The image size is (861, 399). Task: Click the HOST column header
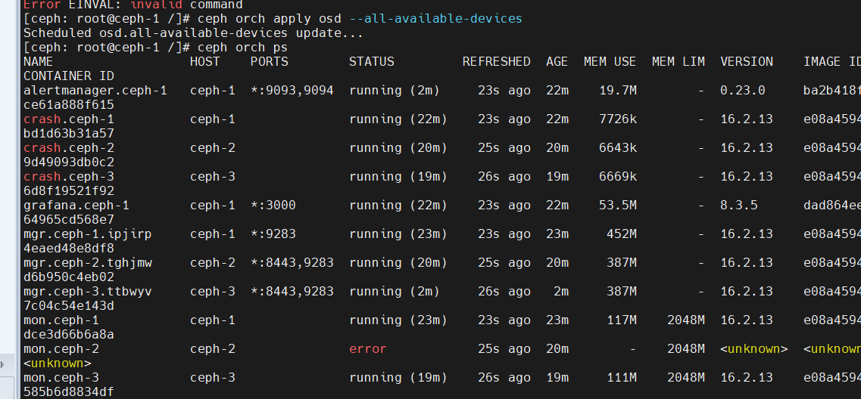[x=204, y=61]
